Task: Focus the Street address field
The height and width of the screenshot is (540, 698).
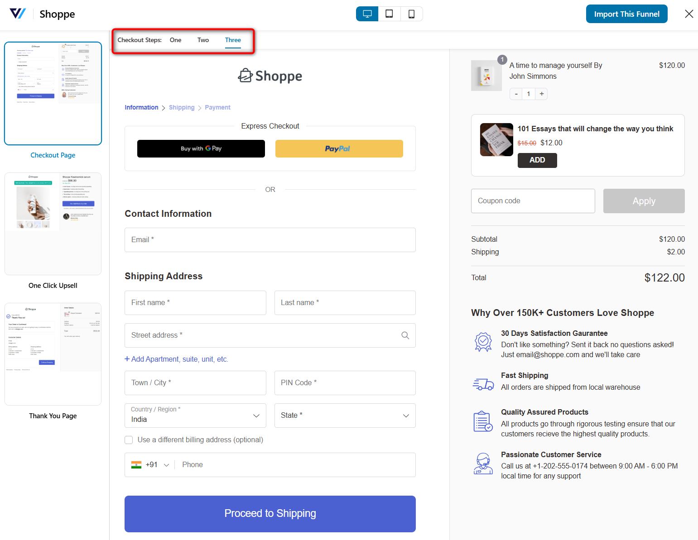Action: tap(270, 335)
